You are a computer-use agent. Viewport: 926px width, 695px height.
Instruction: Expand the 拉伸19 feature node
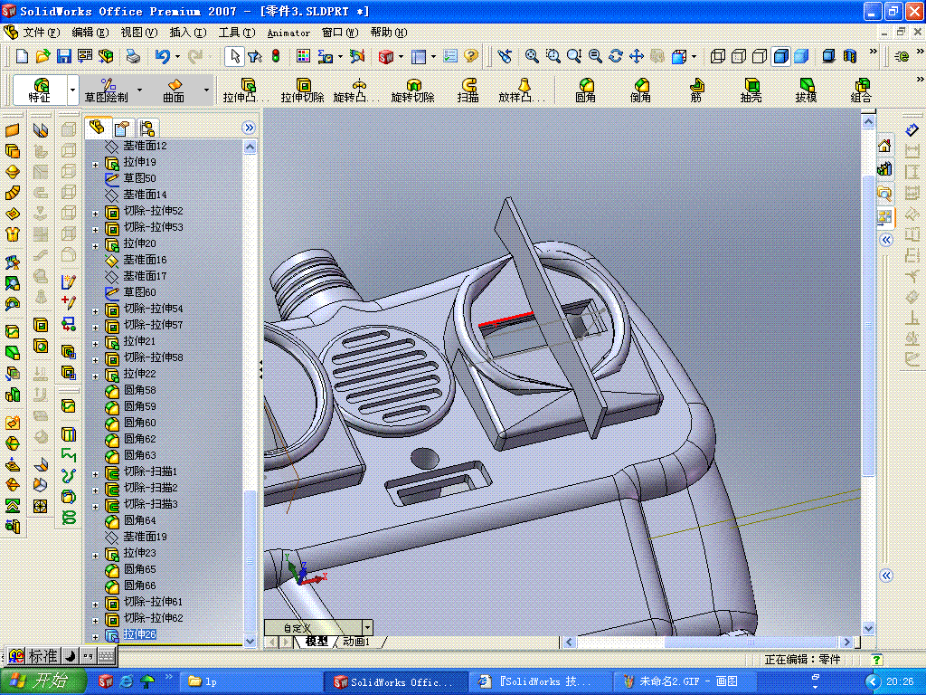click(96, 165)
